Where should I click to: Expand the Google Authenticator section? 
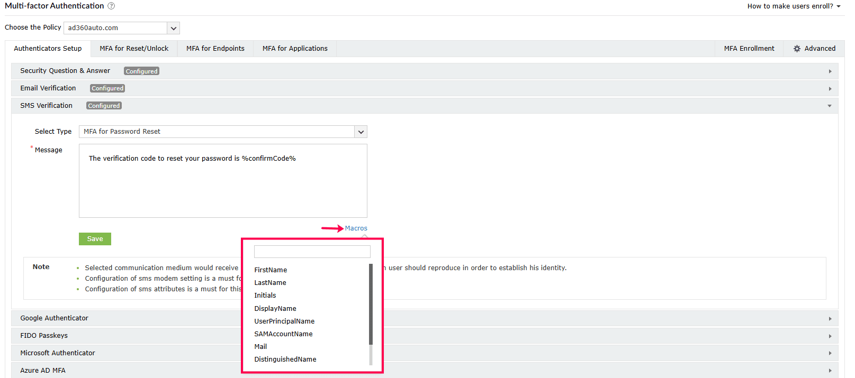pyautogui.click(x=54, y=318)
